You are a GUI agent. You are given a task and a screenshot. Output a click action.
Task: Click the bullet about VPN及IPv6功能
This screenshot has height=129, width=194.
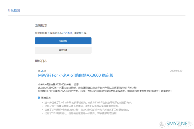tap(87, 110)
